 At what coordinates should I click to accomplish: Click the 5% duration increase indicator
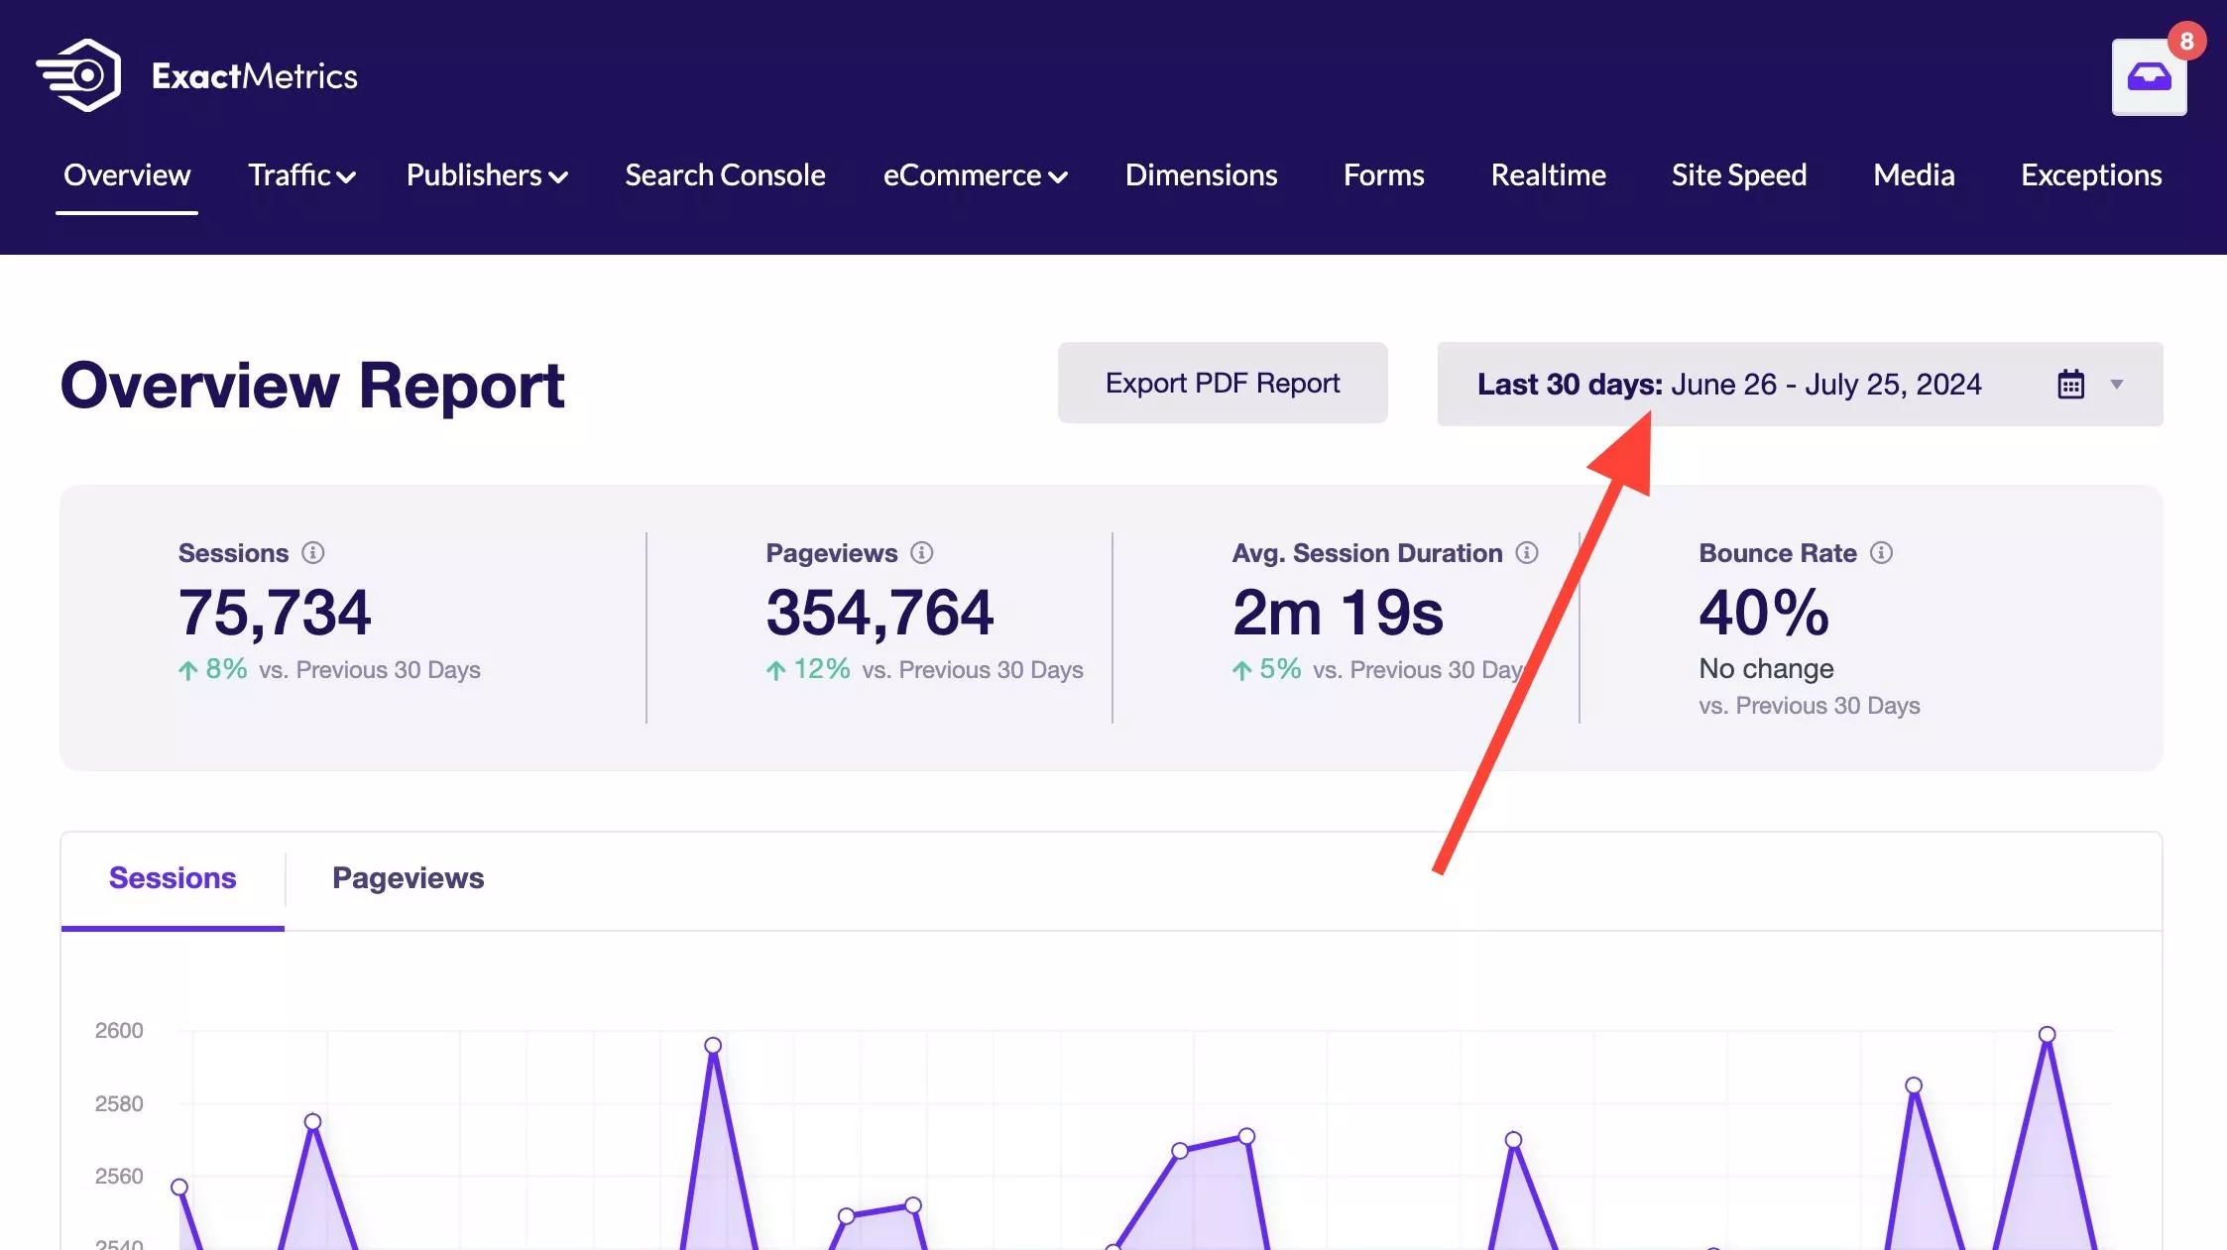click(1266, 670)
